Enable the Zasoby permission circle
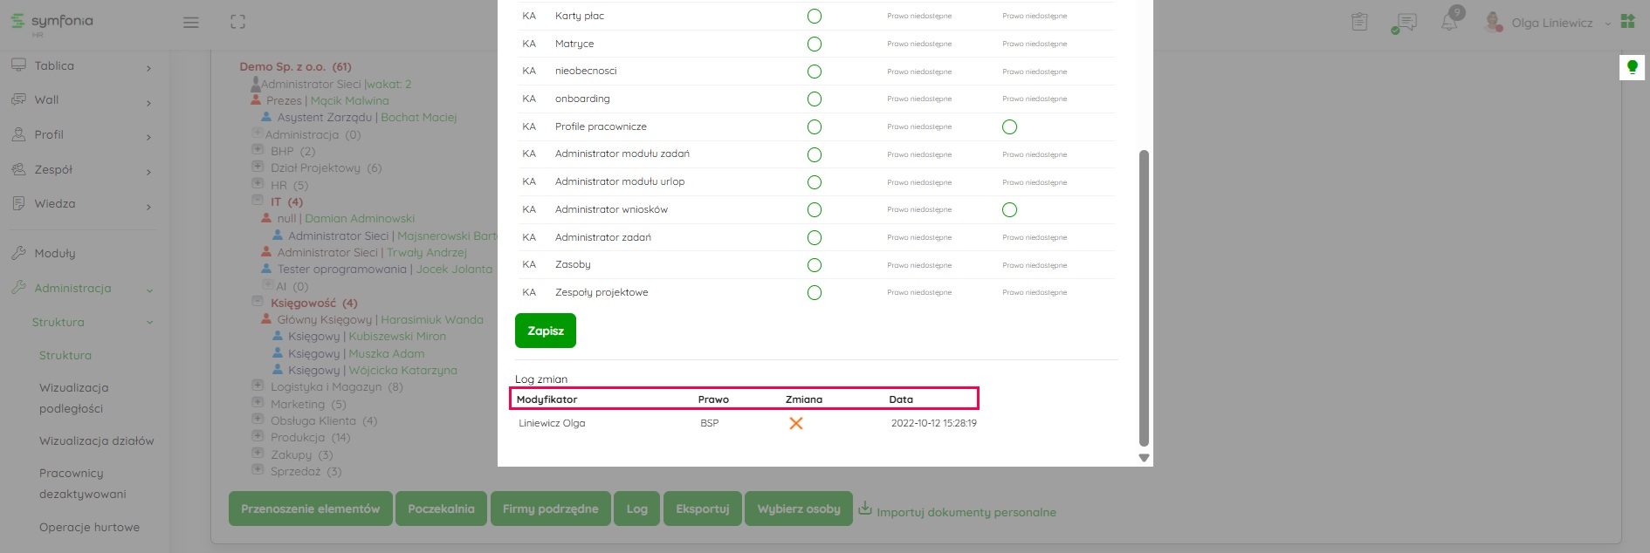Screen dimensions: 1650x553 point(815,265)
